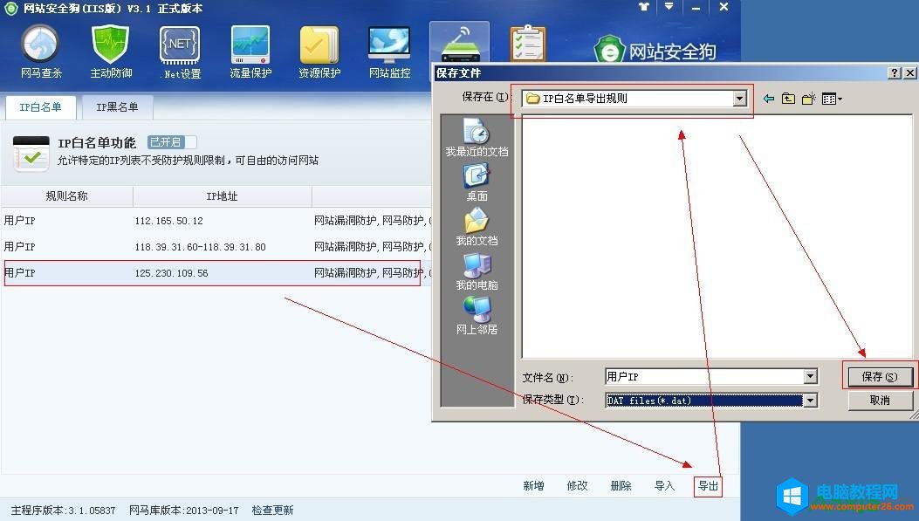Click the IP白名单功能 checklist icon

click(x=31, y=153)
